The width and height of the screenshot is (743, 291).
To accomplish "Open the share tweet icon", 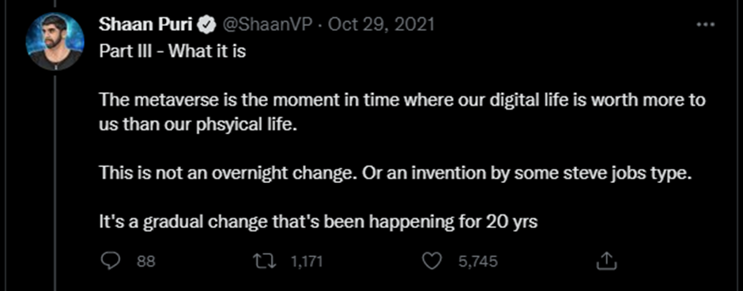I will (x=607, y=260).
